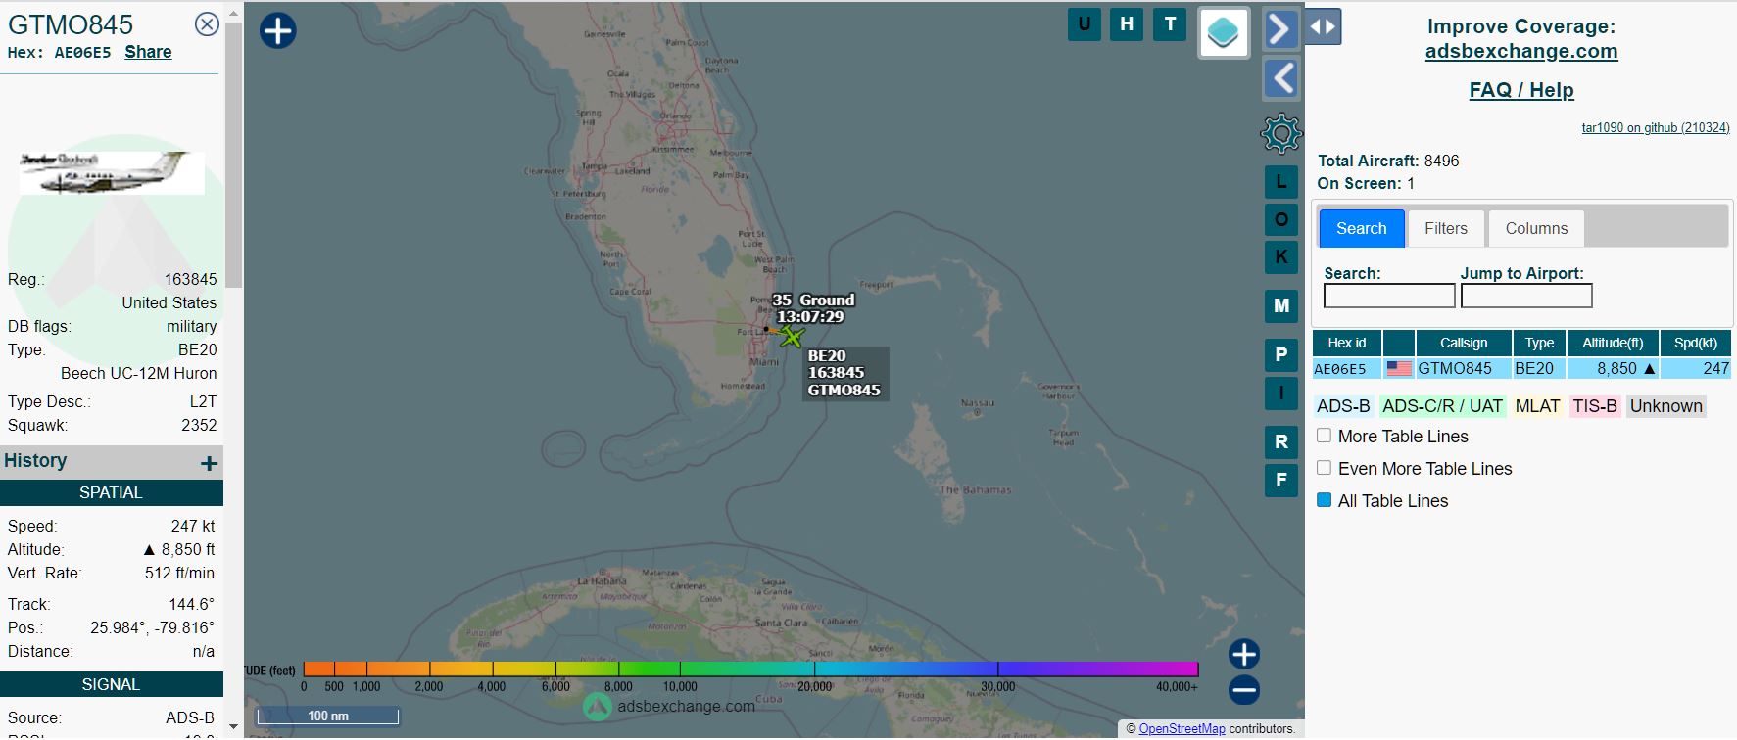Toggle the sidebar width double-arrow button
Viewport: 1737px width, 740px height.
pyautogui.click(x=1324, y=27)
